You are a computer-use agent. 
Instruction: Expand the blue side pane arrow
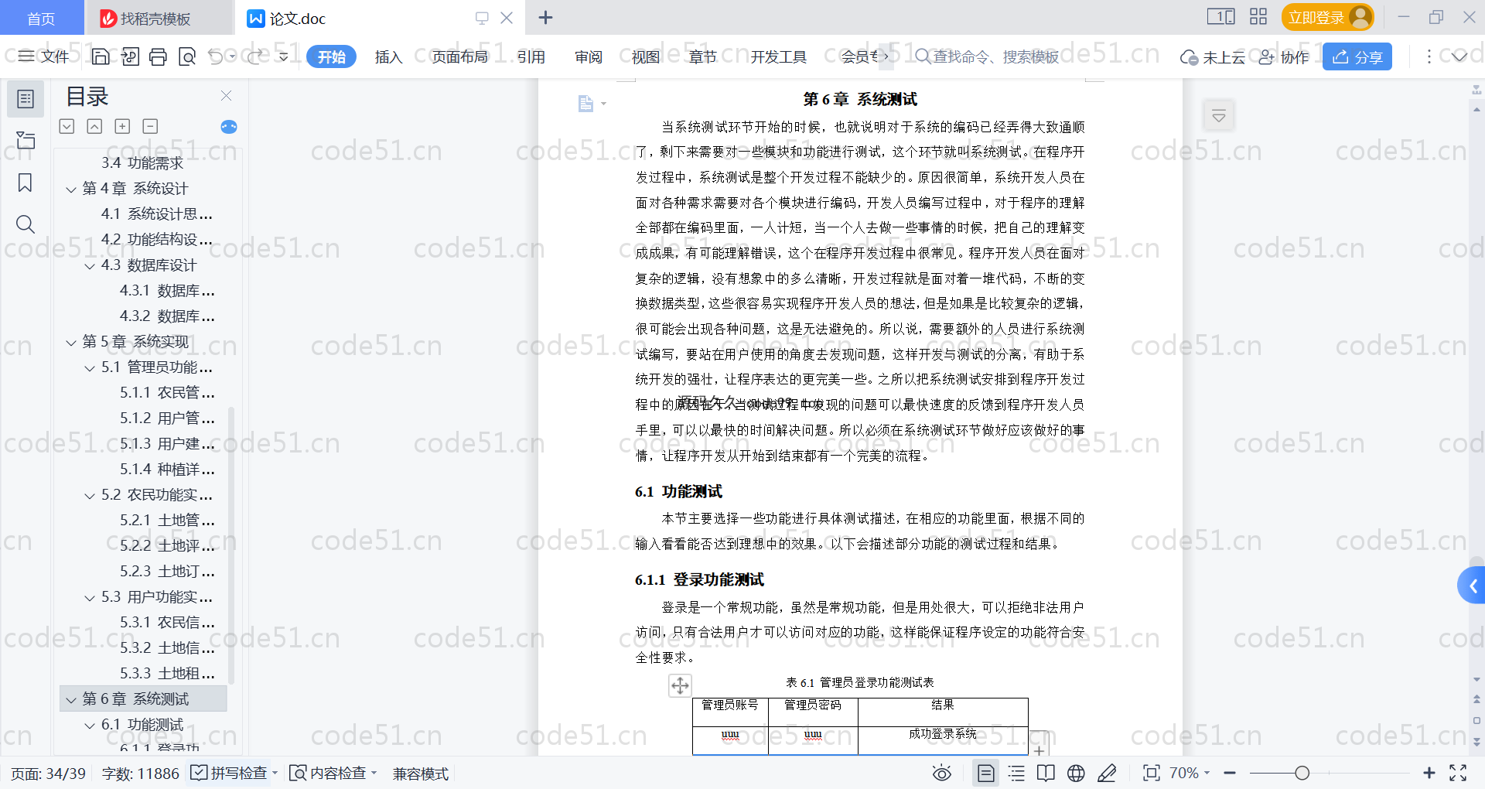1472,586
